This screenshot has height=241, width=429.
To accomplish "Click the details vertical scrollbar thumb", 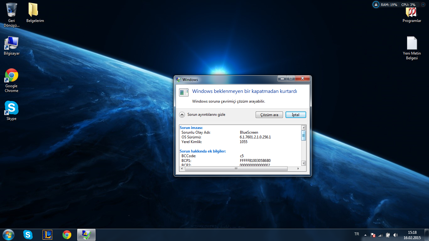I will [303, 136].
